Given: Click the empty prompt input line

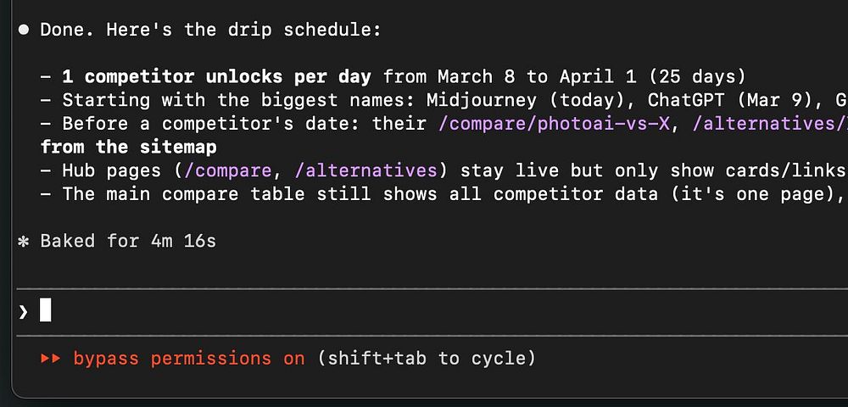Looking at the screenshot, I should 424,312.
